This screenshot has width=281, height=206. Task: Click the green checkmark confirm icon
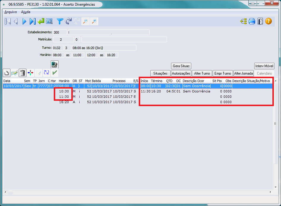[55, 73]
